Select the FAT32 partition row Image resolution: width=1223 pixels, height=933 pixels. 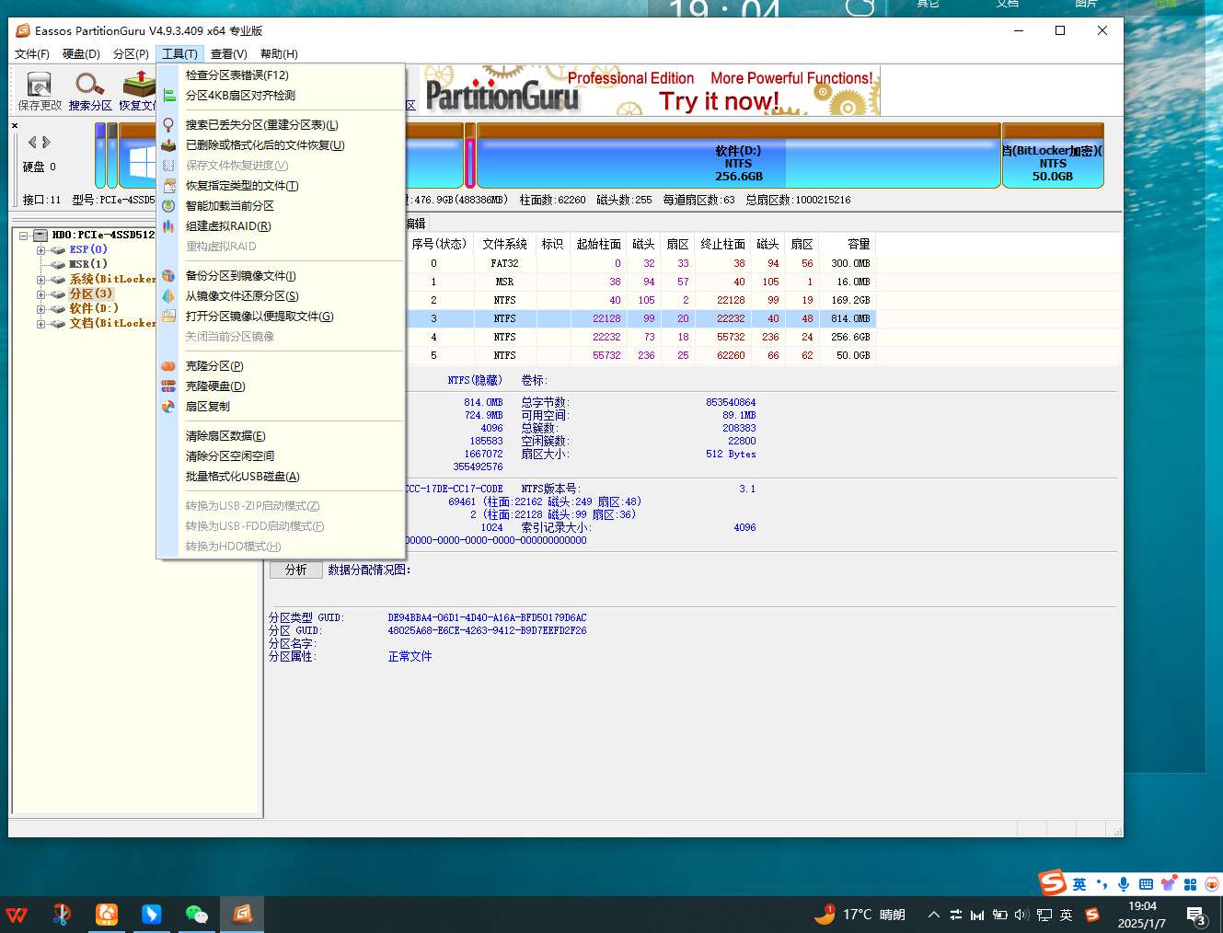coord(640,263)
